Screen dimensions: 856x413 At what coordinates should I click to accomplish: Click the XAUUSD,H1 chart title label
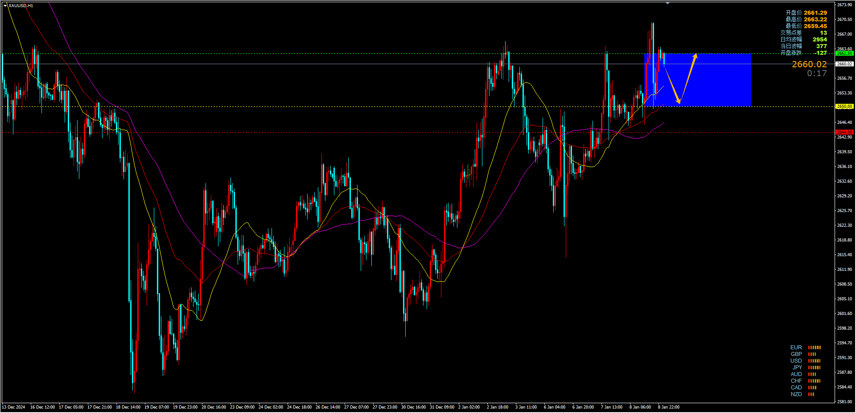click(x=21, y=5)
